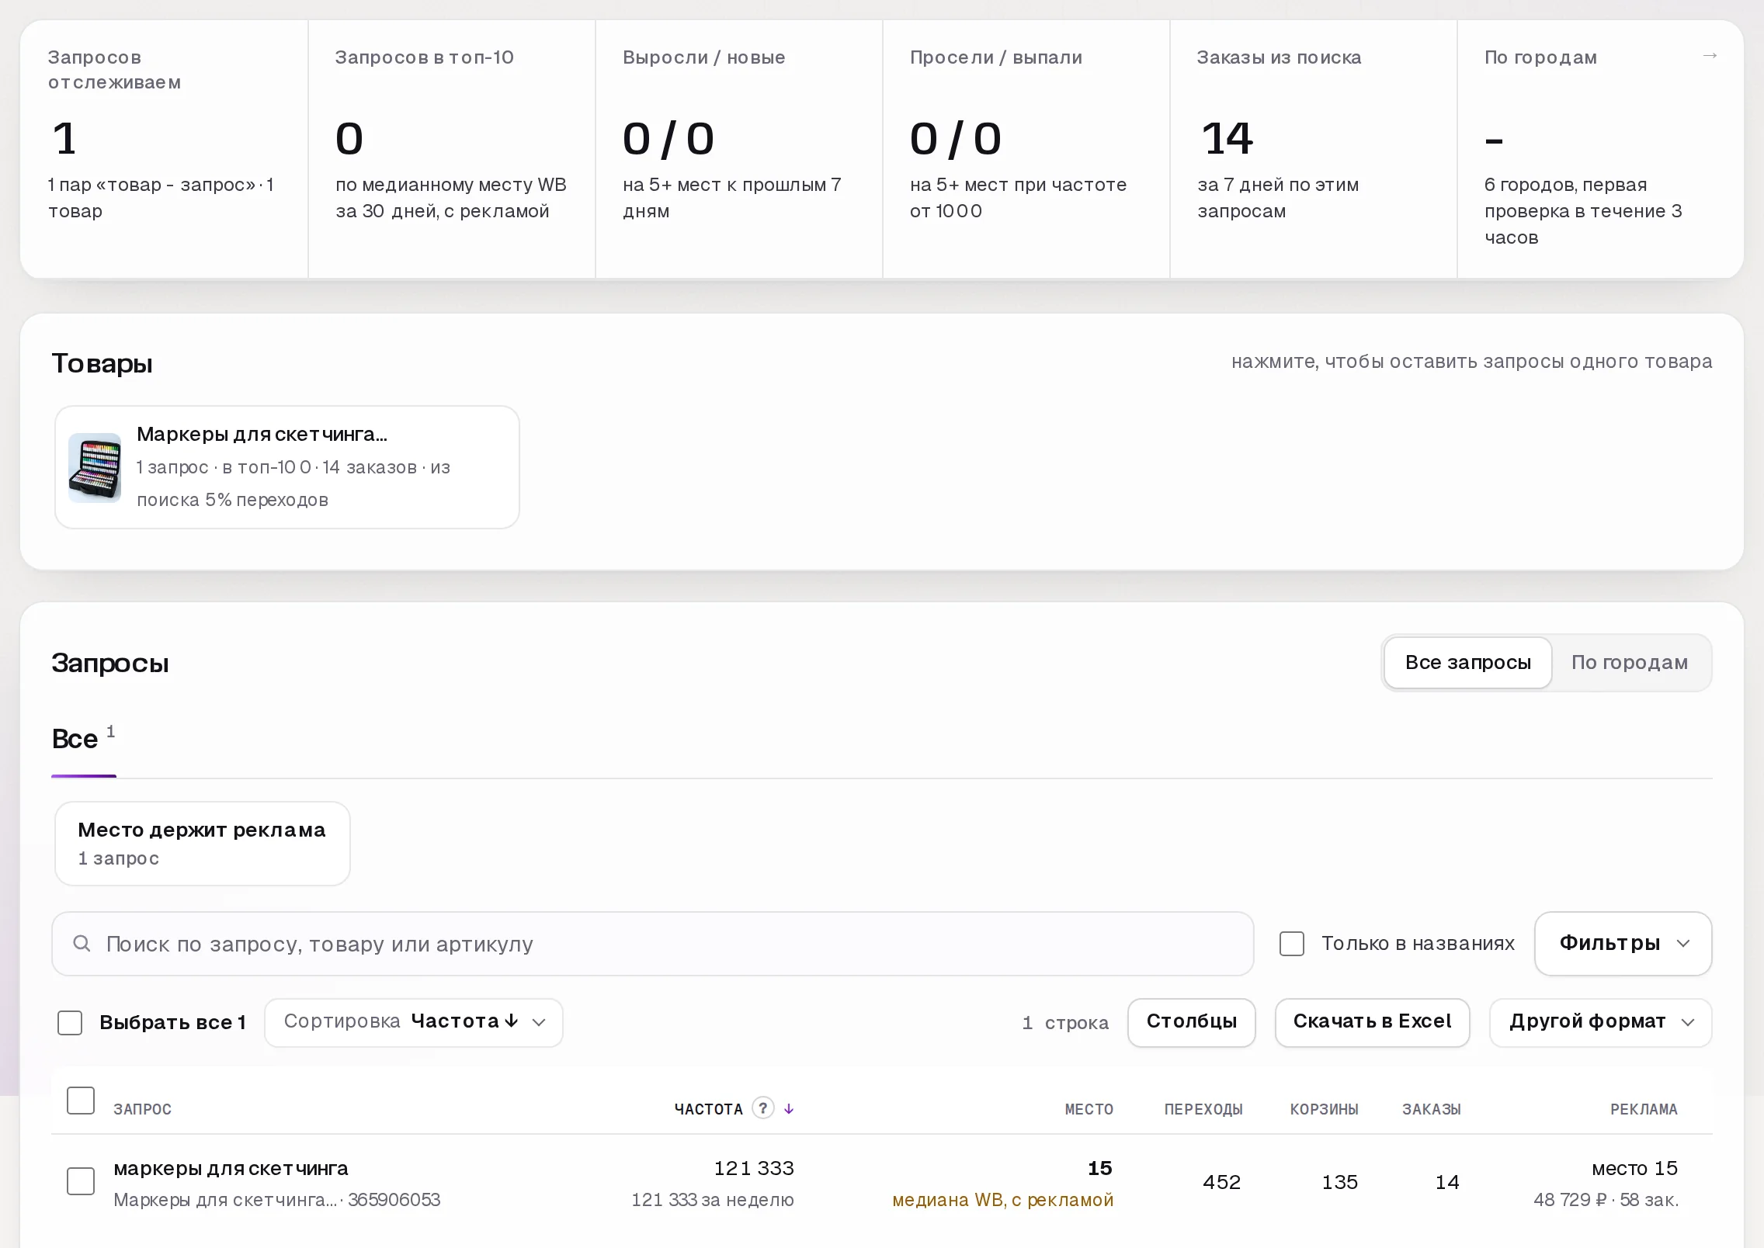This screenshot has height=1248, width=1764.
Task: Click Скачать в Excel button
Action: (x=1372, y=1022)
